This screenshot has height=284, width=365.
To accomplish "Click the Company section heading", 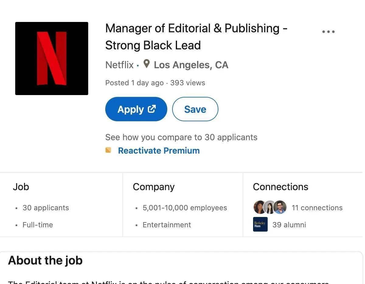I will coord(154,187).
